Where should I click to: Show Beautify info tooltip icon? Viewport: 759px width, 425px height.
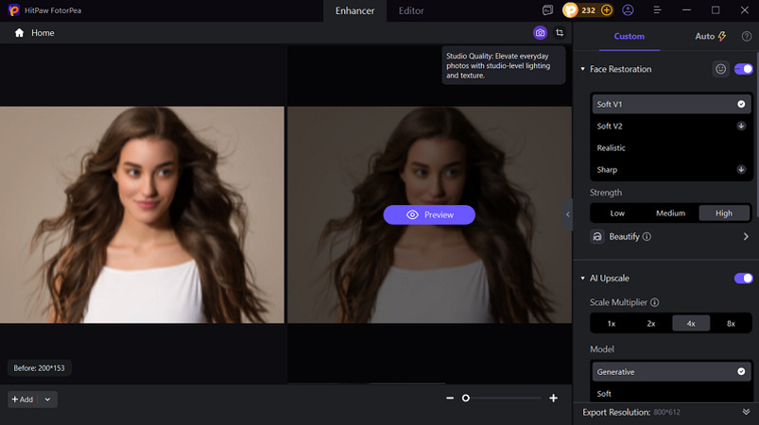click(647, 236)
